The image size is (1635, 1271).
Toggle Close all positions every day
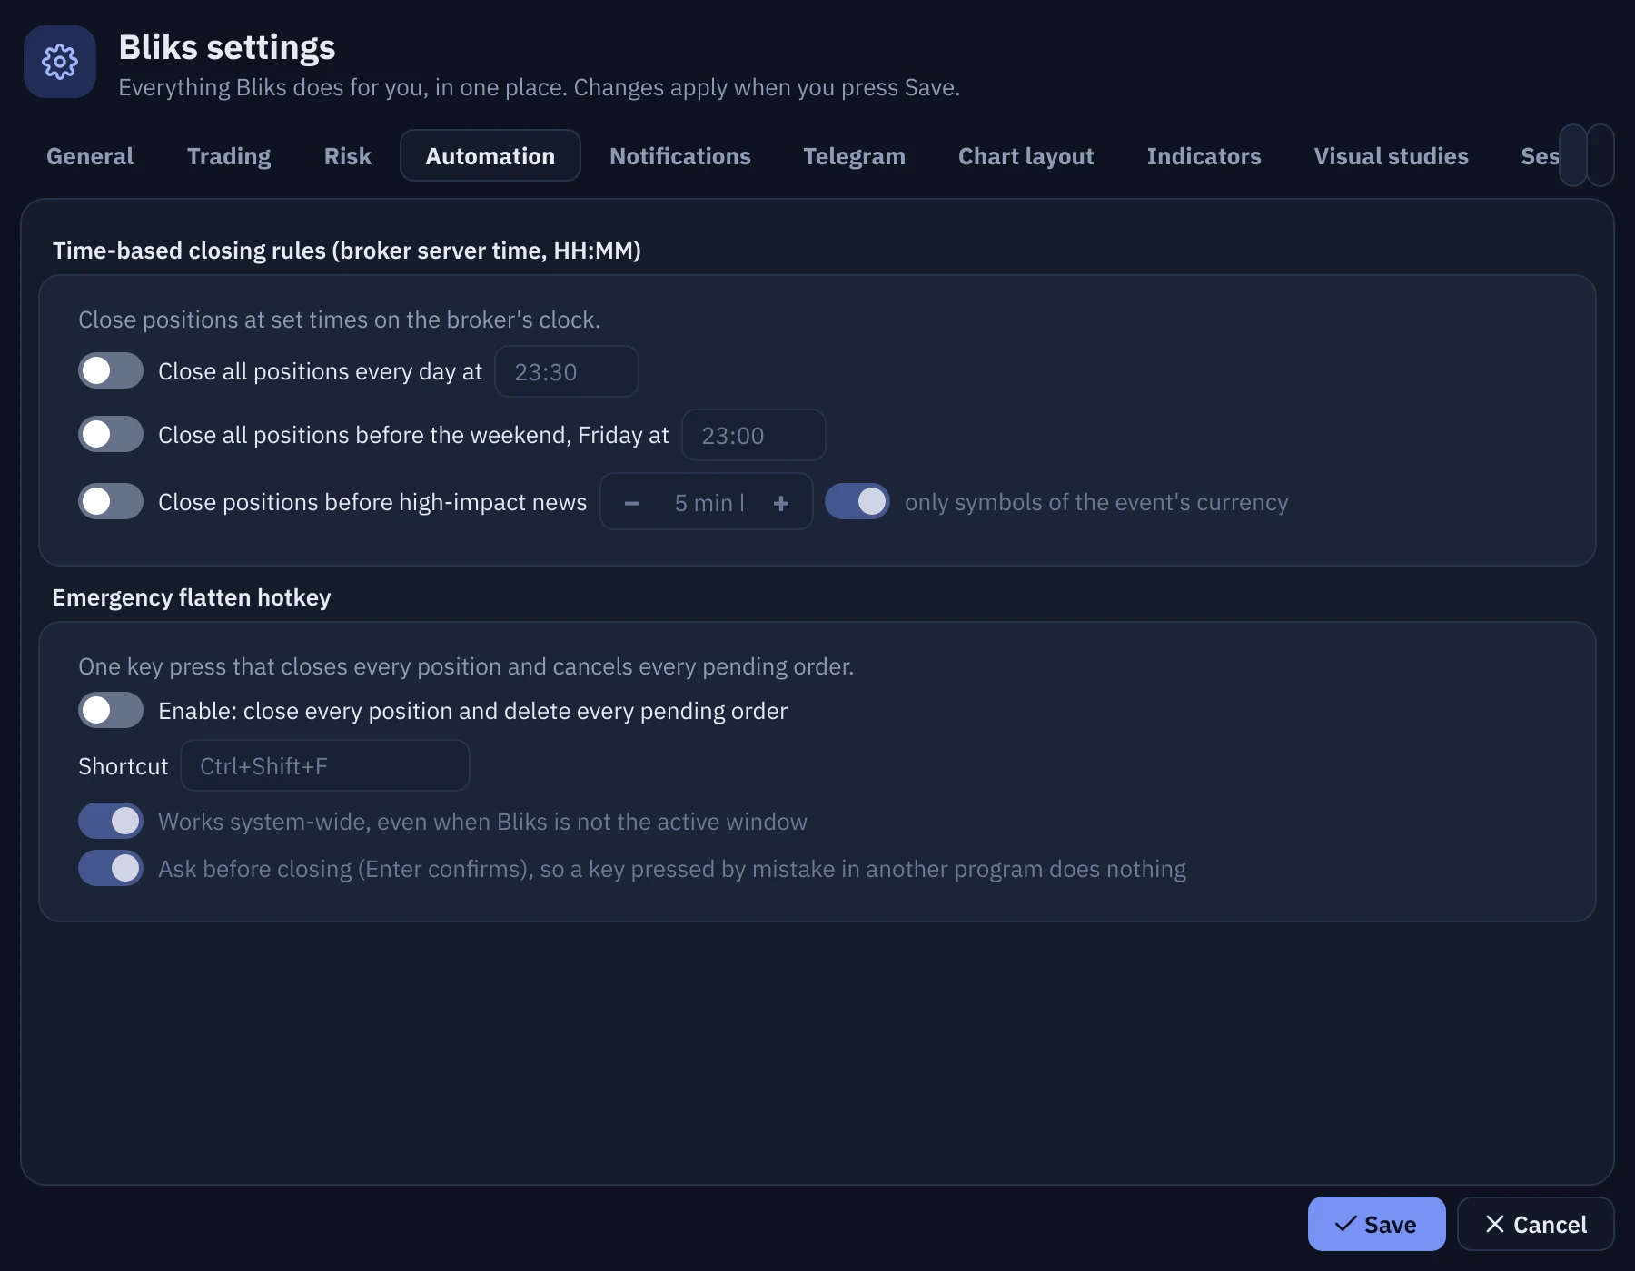coord(111,370)
